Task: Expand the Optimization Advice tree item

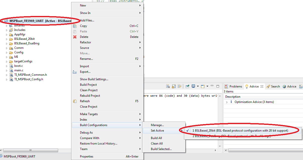Action: 227,102
